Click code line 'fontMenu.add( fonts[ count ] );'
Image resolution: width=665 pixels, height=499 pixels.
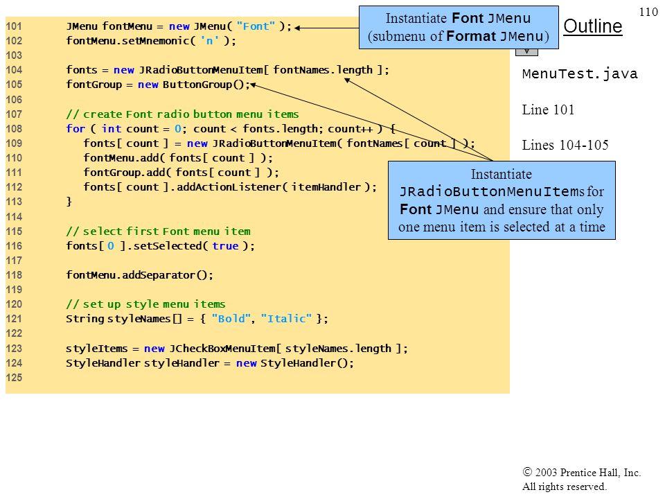tap(178, 158)
